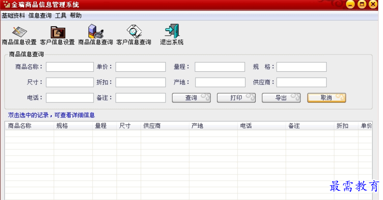Sort by 备注 column header

pyautogui.click(x=310, y=126)
